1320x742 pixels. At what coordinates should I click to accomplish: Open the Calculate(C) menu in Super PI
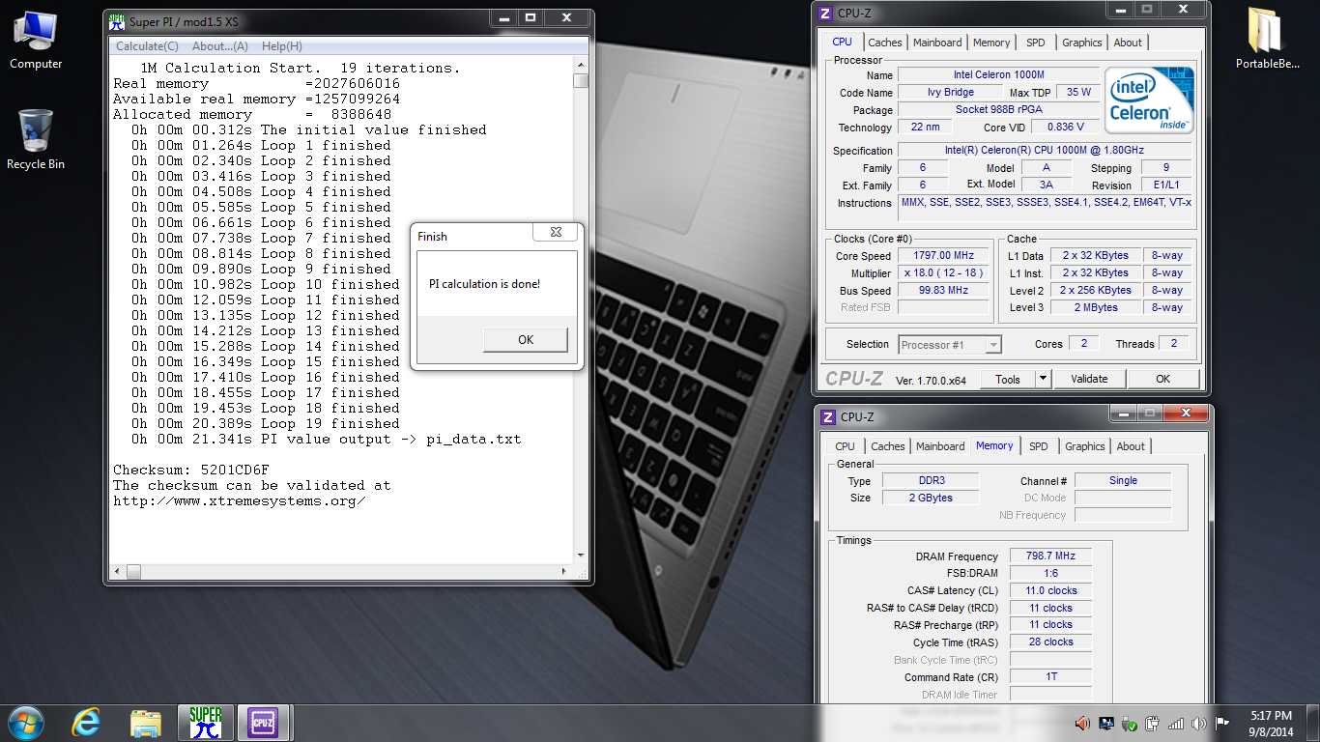click(147, 46)
